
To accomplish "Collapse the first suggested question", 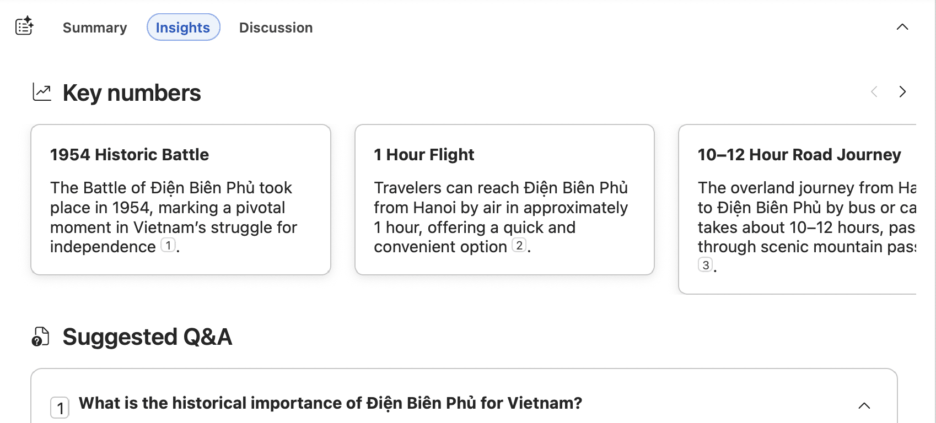I will pos(864,406).
